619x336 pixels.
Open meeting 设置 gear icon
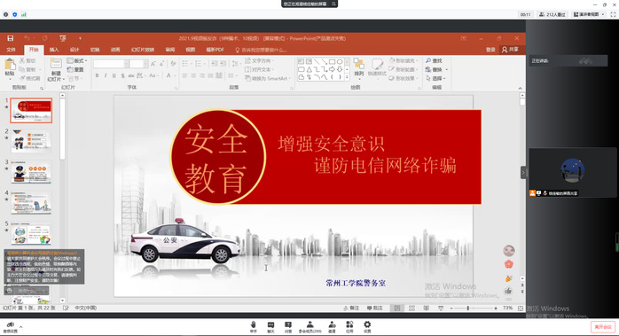click(367, 326)
